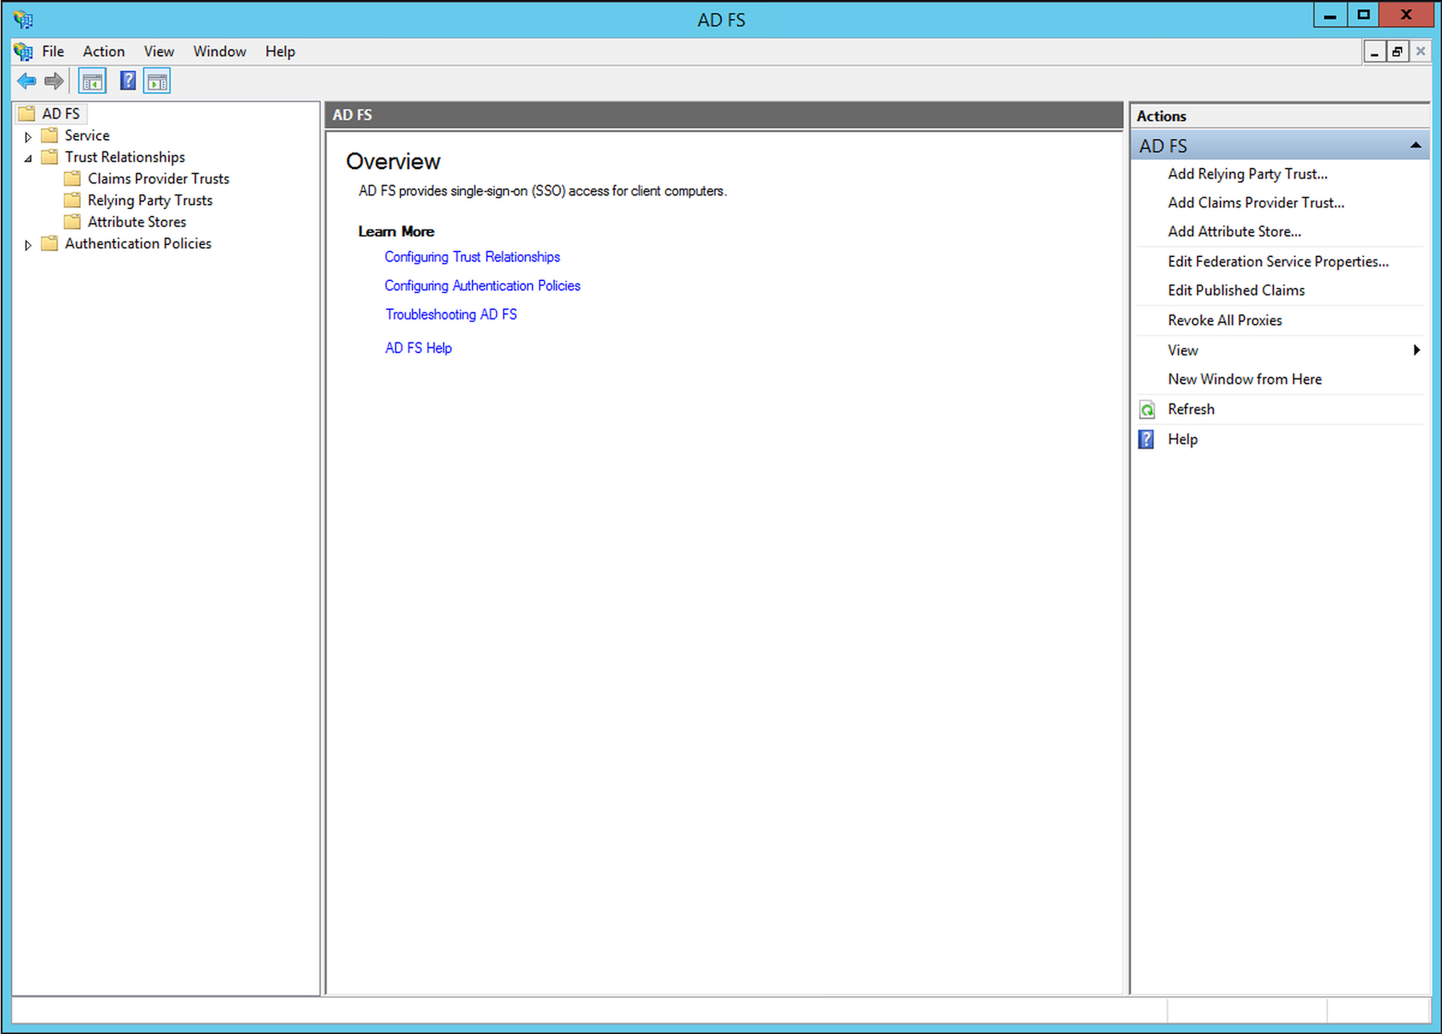
Task: Open the Window menu
Action: (x=219, y=51)
